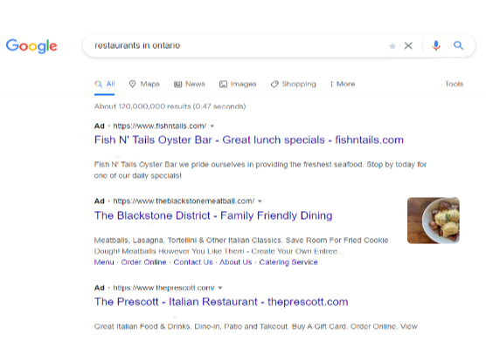Open the Tools options
Screen dimensions: 486x347
454,84
